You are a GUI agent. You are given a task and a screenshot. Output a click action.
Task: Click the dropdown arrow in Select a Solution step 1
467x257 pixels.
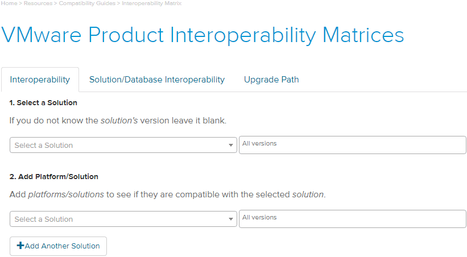pyautogui.click(x=231, y=146)
